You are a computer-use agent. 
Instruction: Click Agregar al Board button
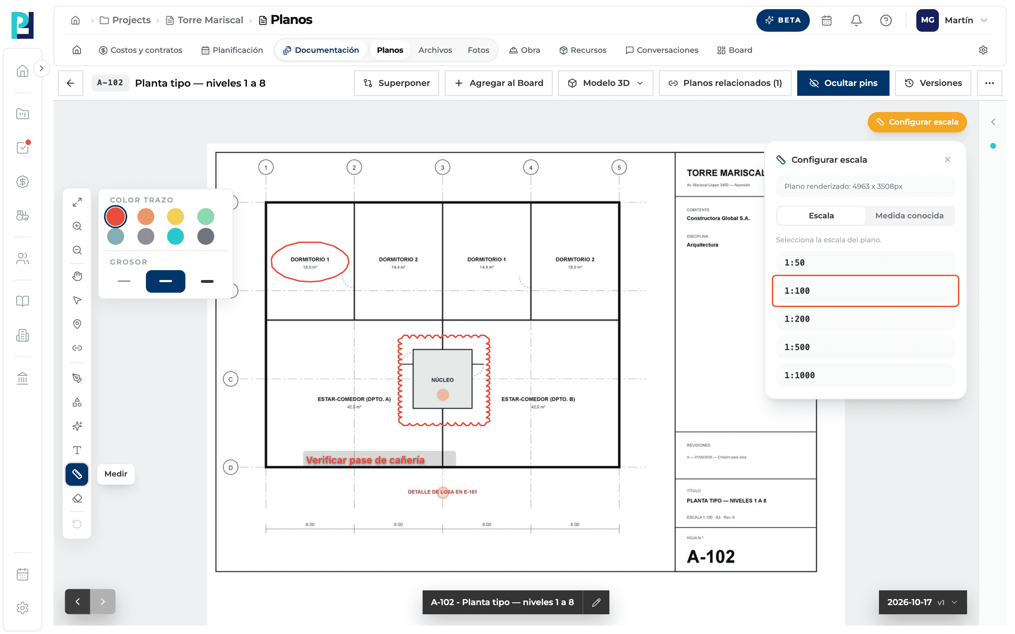pyautogui.click(x=498, y=83)
